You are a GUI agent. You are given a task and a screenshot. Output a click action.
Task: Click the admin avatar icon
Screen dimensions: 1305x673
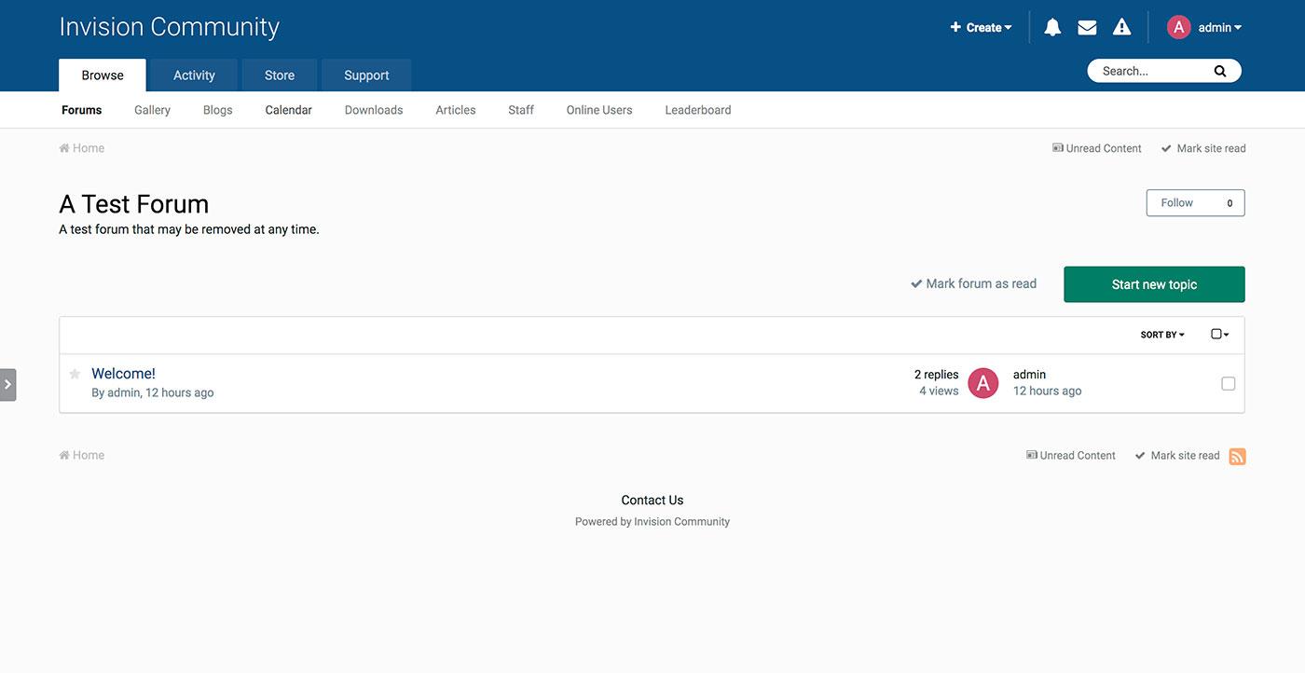point(1176,26)
